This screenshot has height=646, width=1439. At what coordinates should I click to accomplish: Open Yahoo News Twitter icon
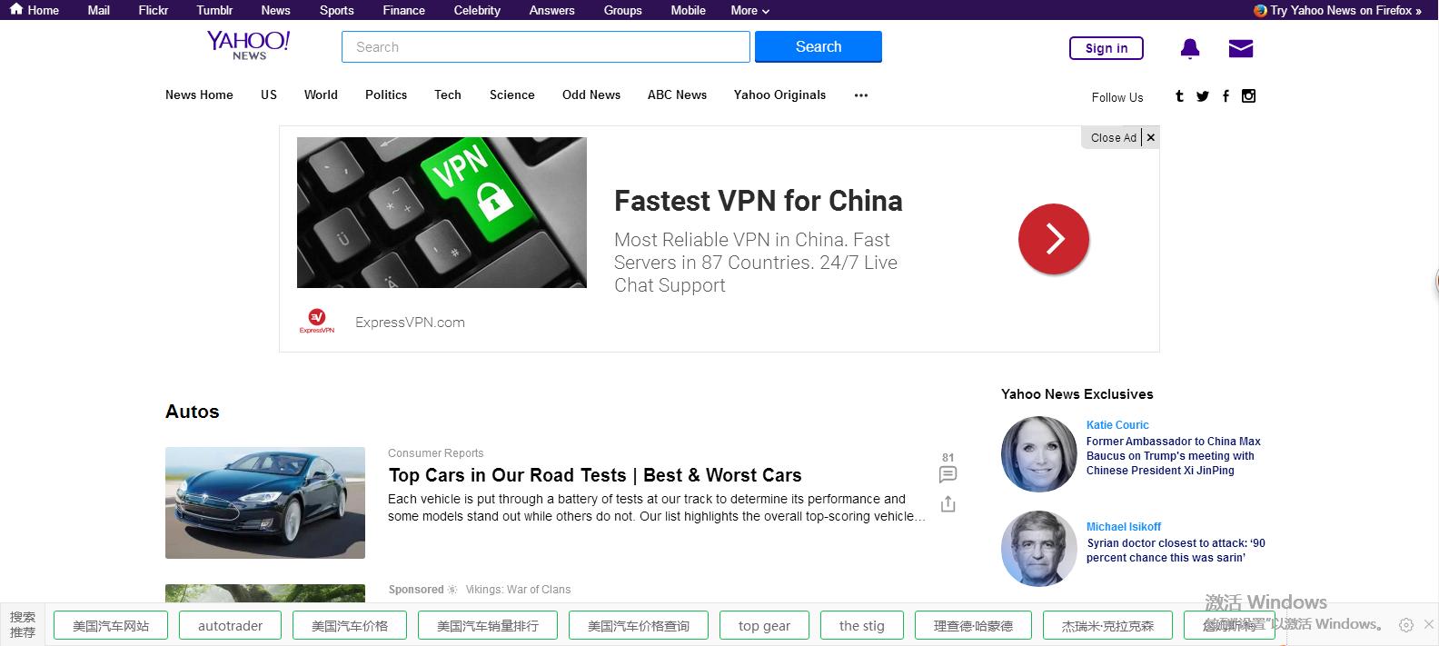click(x=1203, y=95)
